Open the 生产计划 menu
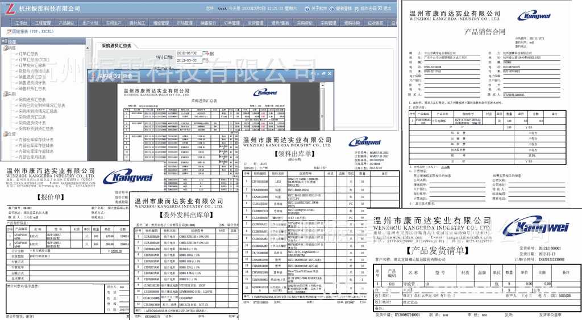Image resolution: width=582 pixels, height=320 pixels. click(90, 23)
